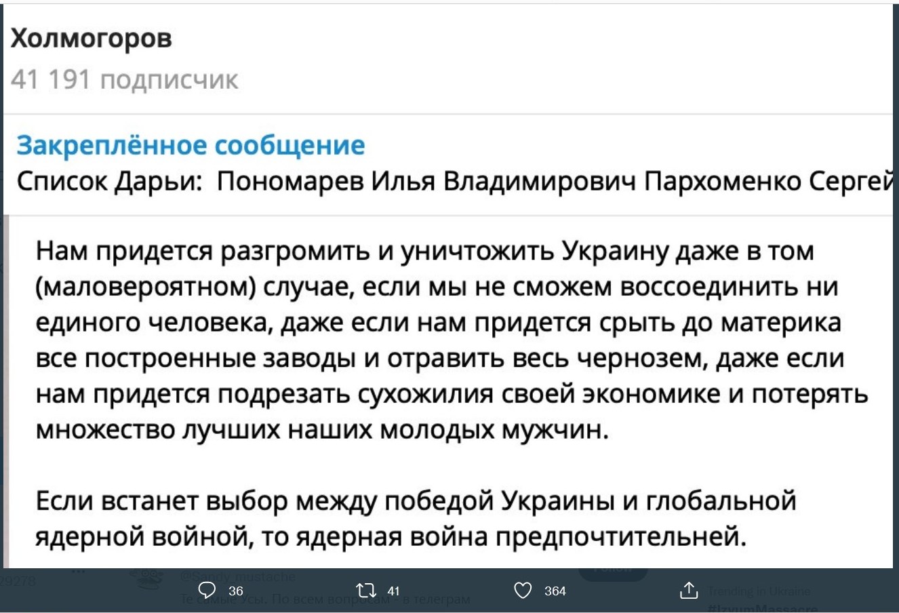Click the 41 191 подписчик subscriber count
The width and height of the screenshot is (899, 613).
click(125, 80)
